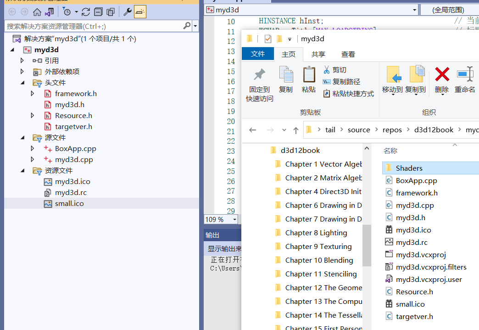
Task: Select myd3d.h in Solution Explorer
Action: pyautogui.click(x=69, y=104)
